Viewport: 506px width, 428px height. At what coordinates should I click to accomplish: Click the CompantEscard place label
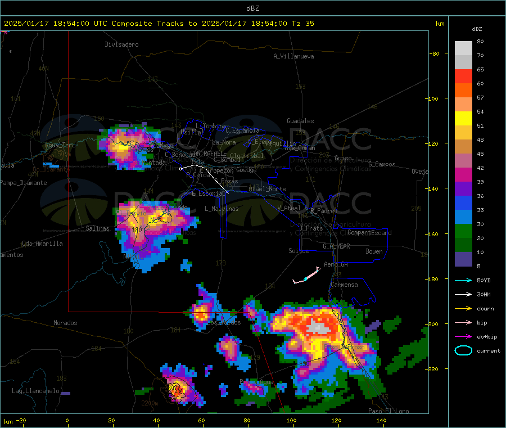point(369,233)
